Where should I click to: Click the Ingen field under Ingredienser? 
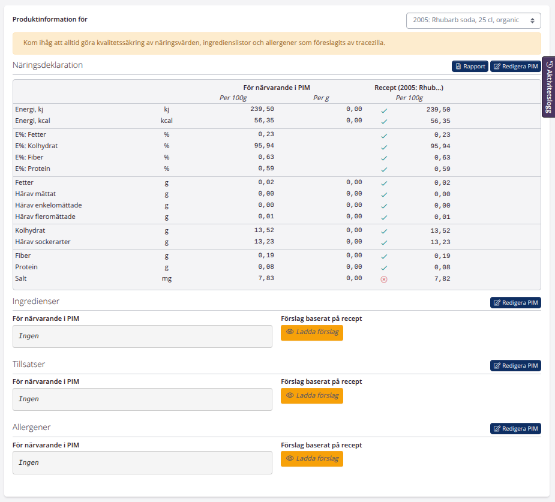(142, 336)
